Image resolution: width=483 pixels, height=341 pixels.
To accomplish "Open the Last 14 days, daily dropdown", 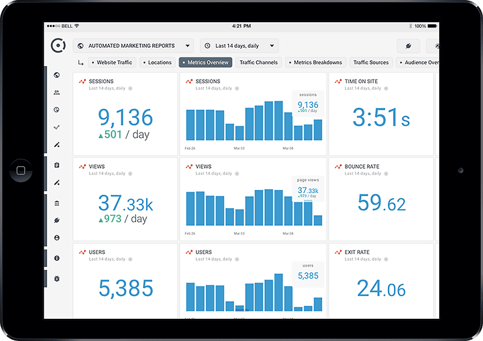I will [239, 46].
